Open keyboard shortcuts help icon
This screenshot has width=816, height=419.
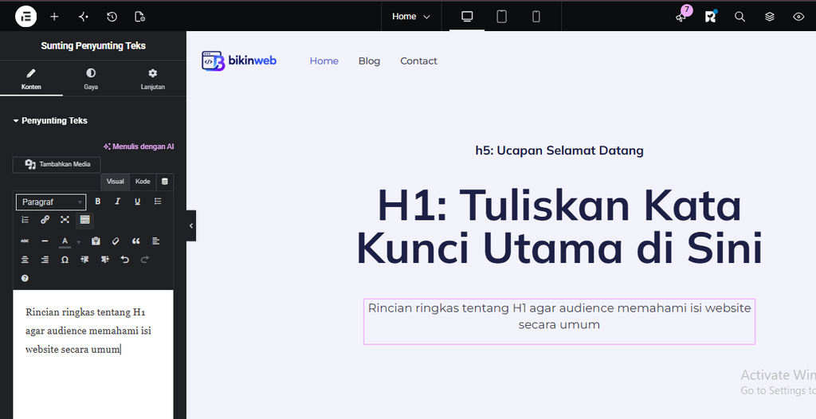pyautogui.click(x=25, y=279)
